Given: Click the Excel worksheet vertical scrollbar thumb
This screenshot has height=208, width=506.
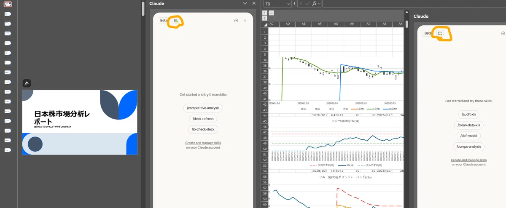Looking at the screenshot, I should point(406,23).
